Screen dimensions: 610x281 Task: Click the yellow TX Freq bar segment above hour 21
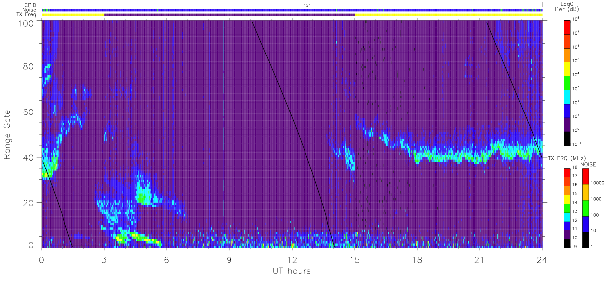point(449,15)
